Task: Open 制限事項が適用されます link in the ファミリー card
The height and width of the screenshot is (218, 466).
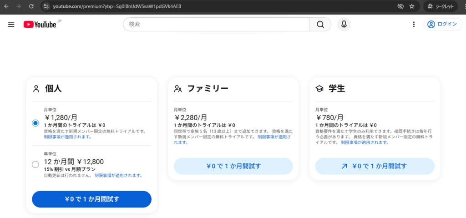Action: point(233,139)
